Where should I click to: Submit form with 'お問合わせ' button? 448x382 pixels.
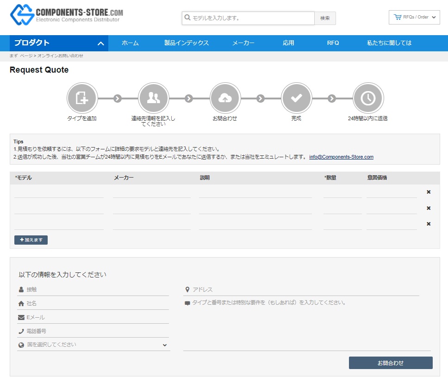click(x=390, y=363)
